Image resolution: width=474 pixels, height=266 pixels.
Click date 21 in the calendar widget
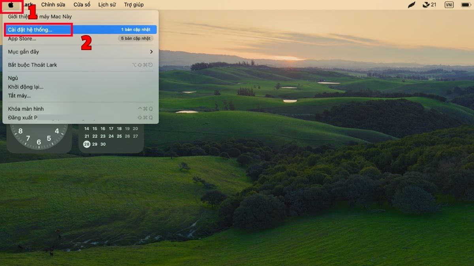click(87, 136)
